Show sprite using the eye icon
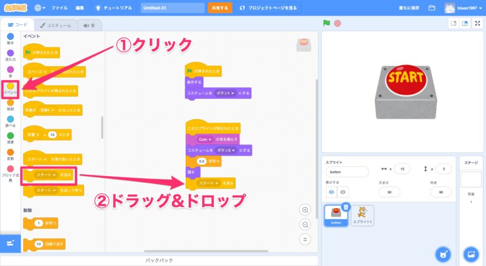This screenshot has width=486, height=266. 331,192
